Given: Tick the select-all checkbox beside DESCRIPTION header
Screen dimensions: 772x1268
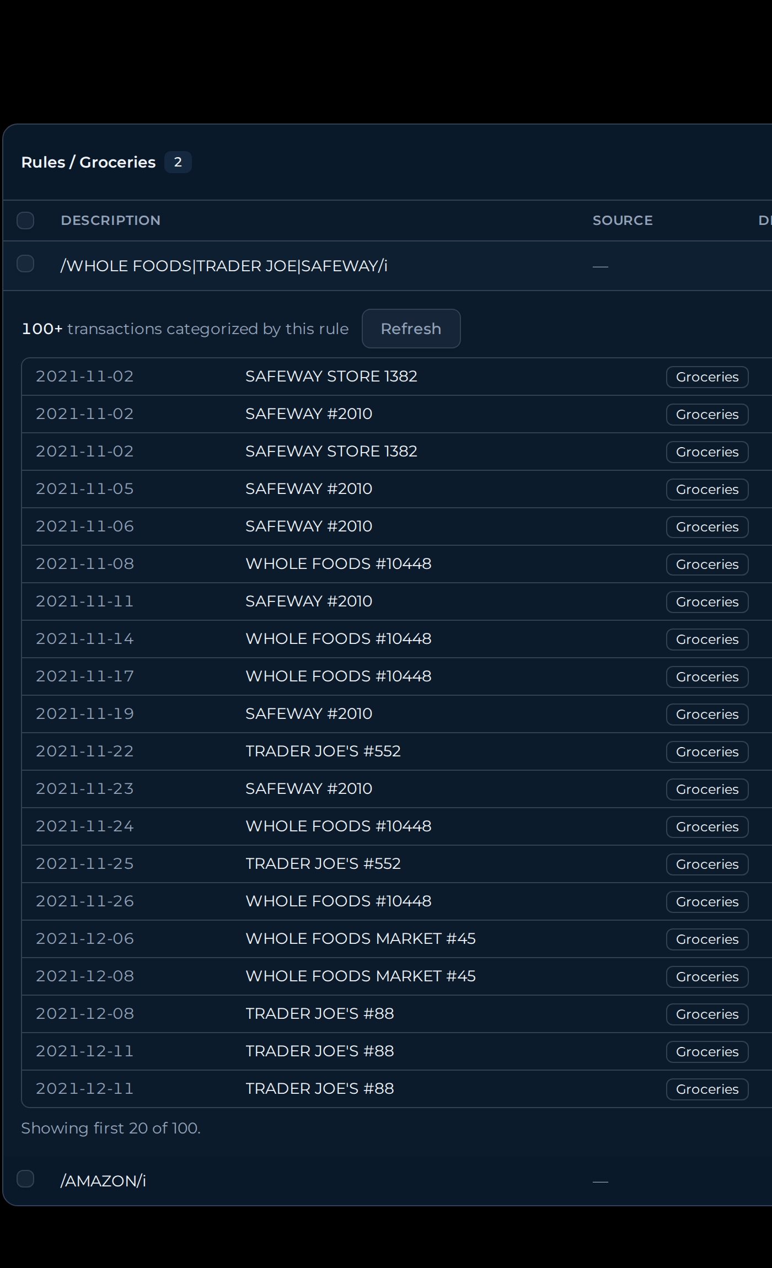Looking at the screenshot, I should tap(25, 221).
